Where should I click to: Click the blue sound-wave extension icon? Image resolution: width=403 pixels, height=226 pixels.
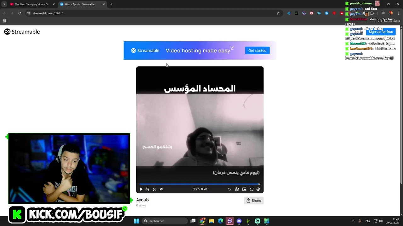289,13
